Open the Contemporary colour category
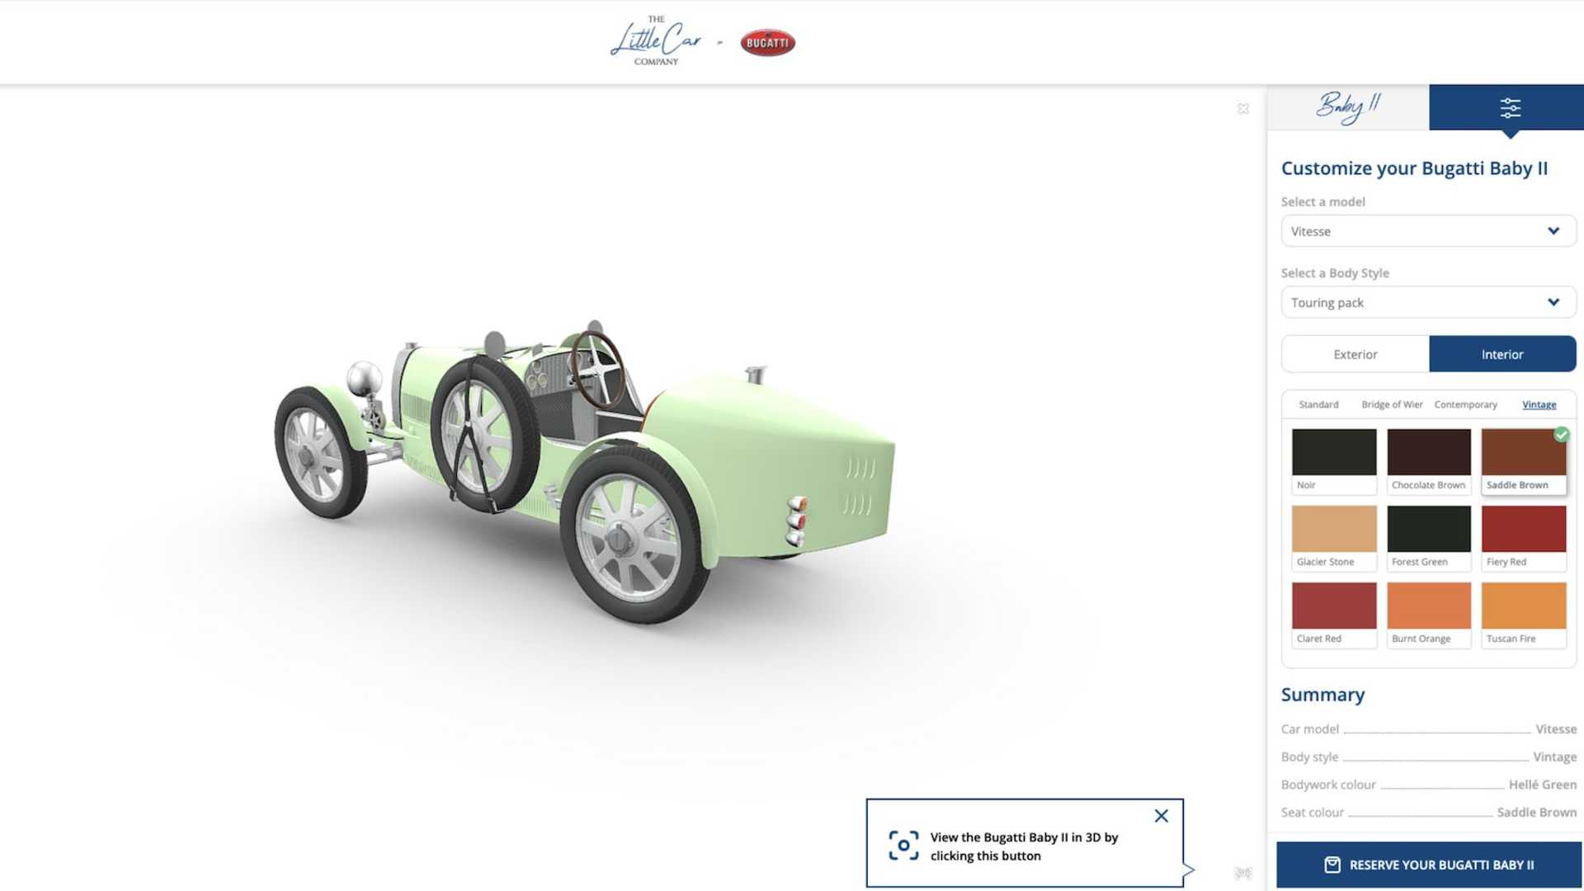This screenshot has height=891, width=1584. (x=1465, y=404)
